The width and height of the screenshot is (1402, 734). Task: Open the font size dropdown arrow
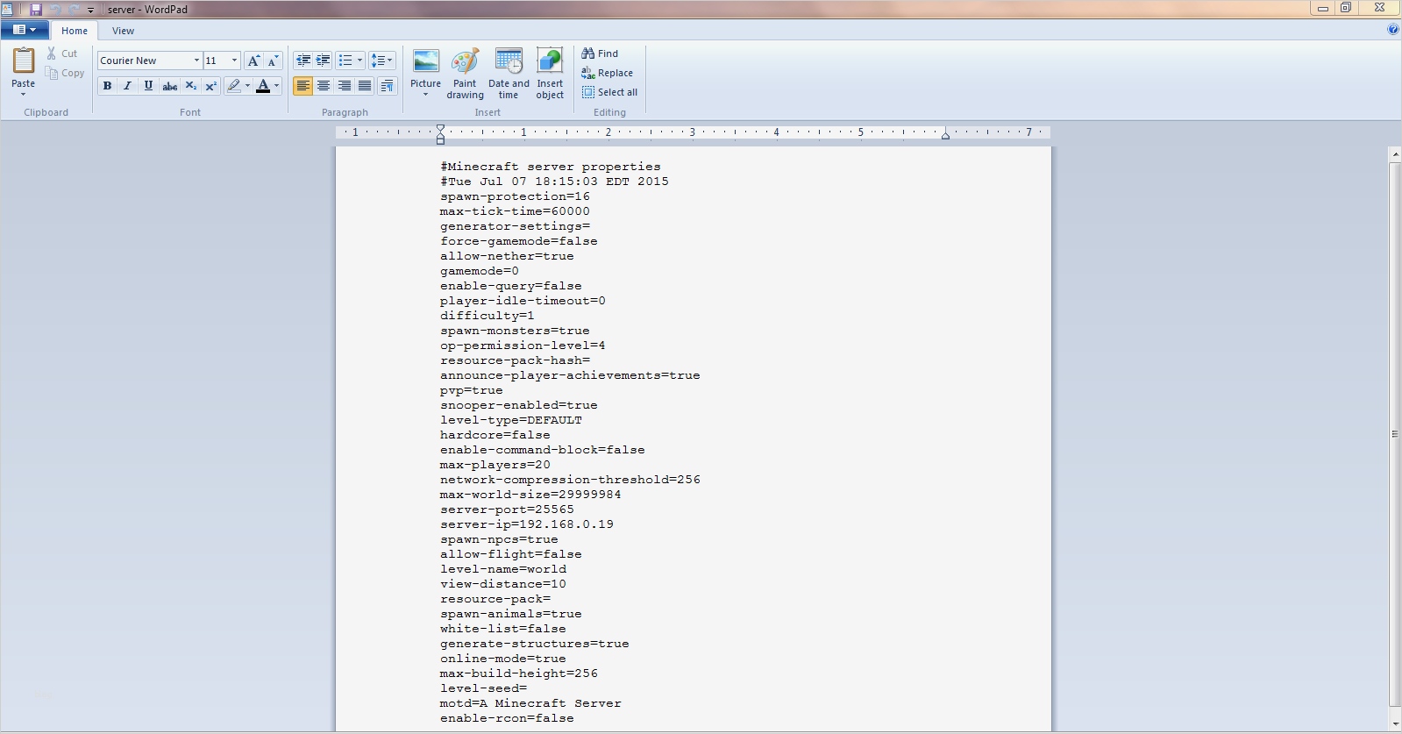[x=234, y=61]
